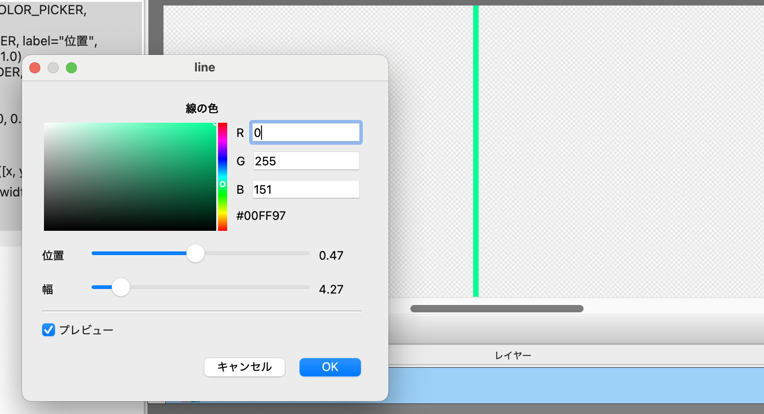Click the 幅 value 4.27
This screenshot has height=414, width=764.
(331, 289)
